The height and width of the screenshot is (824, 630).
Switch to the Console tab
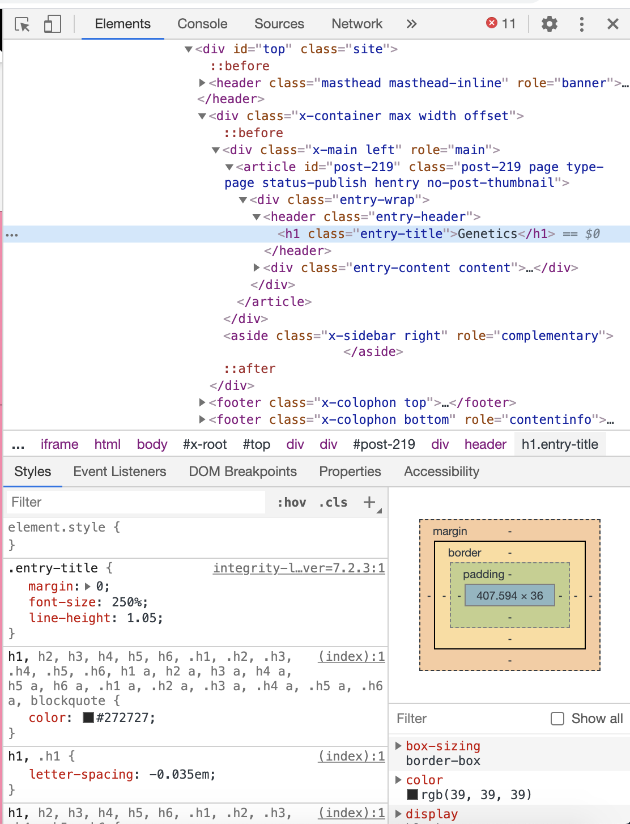tap(202, 24)
